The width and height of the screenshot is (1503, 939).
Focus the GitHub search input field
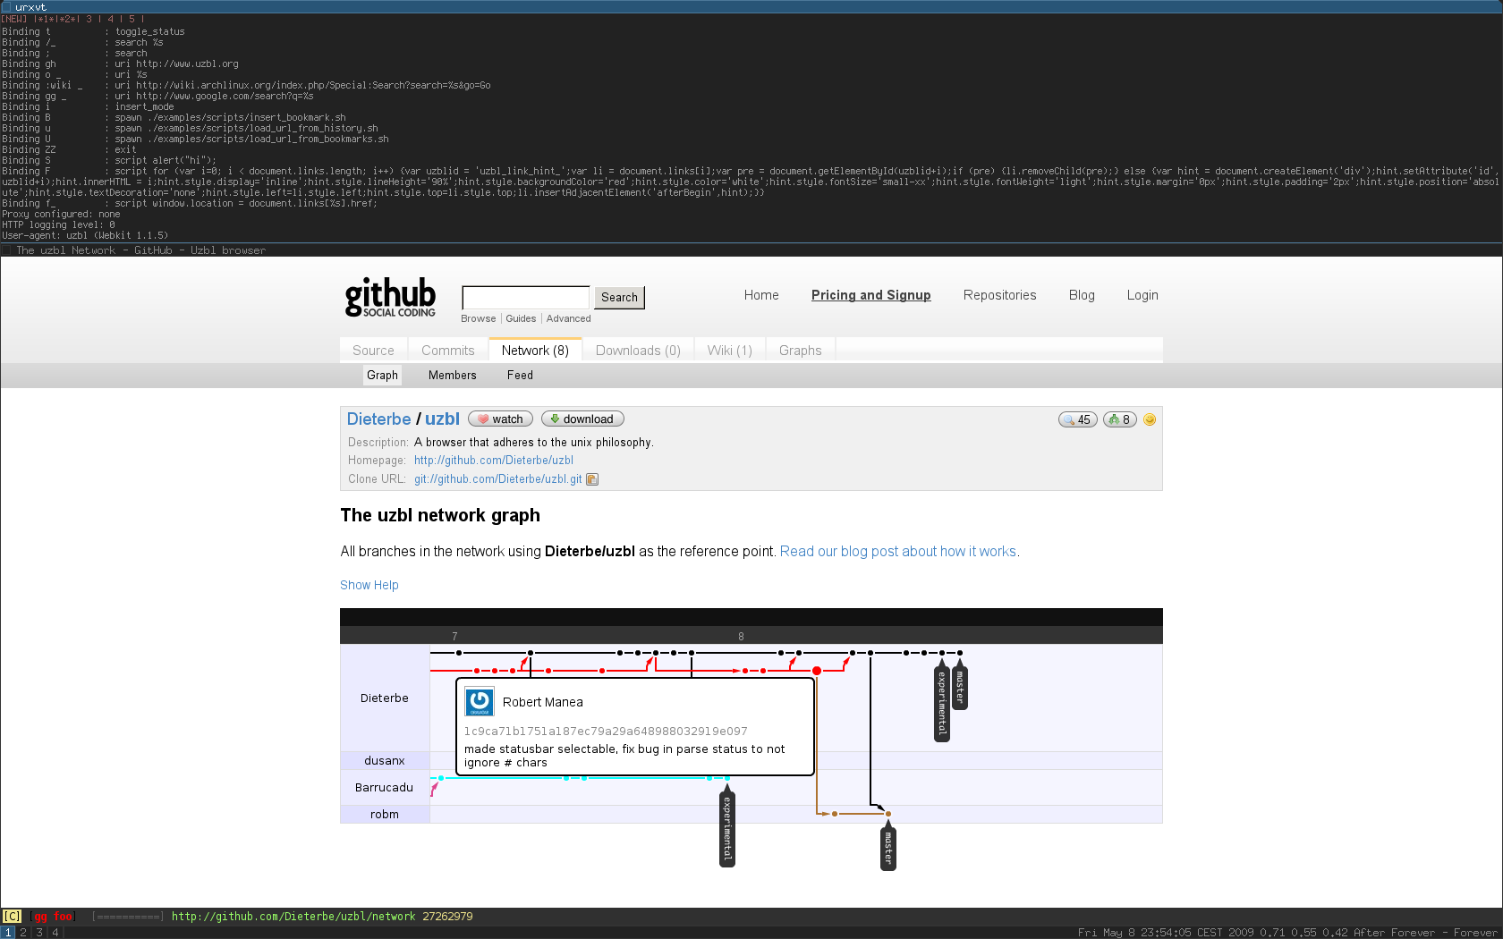(x=525, y=297)
